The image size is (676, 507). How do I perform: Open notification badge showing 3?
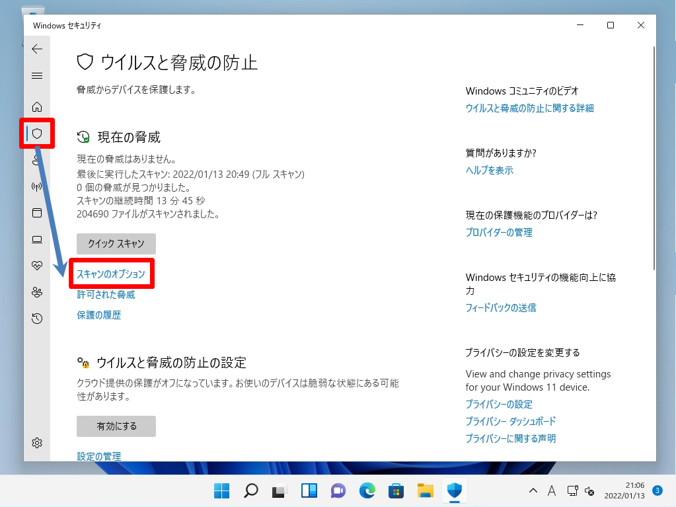657,490
